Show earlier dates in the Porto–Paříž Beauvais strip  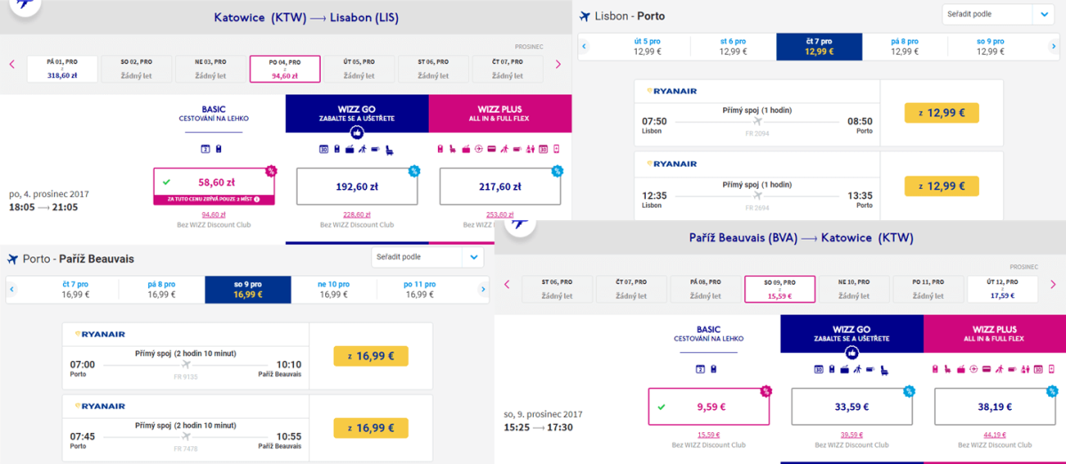[12, 289]
